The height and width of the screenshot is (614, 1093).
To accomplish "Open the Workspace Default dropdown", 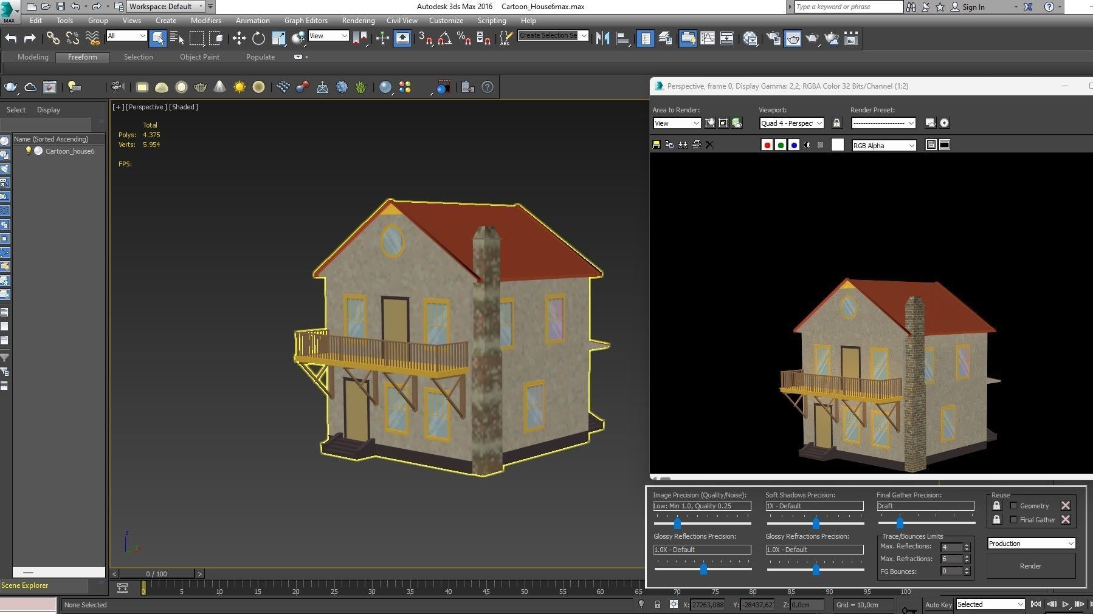I will (x=166, y=7).
